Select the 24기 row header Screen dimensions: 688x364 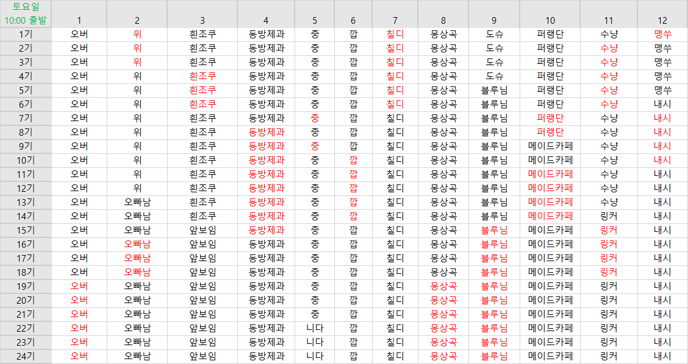26,356
